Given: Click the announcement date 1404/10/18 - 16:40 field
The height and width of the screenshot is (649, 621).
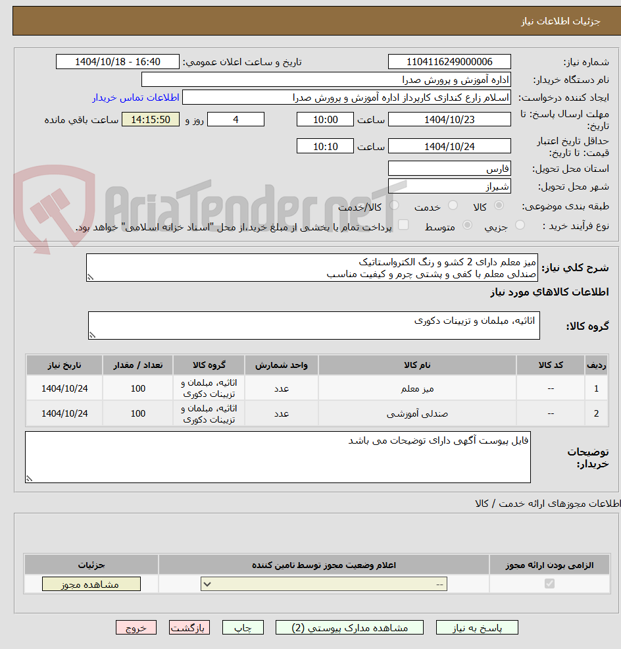Looking at the screenshot, I should pyautogui.click(x=118, y=62).
